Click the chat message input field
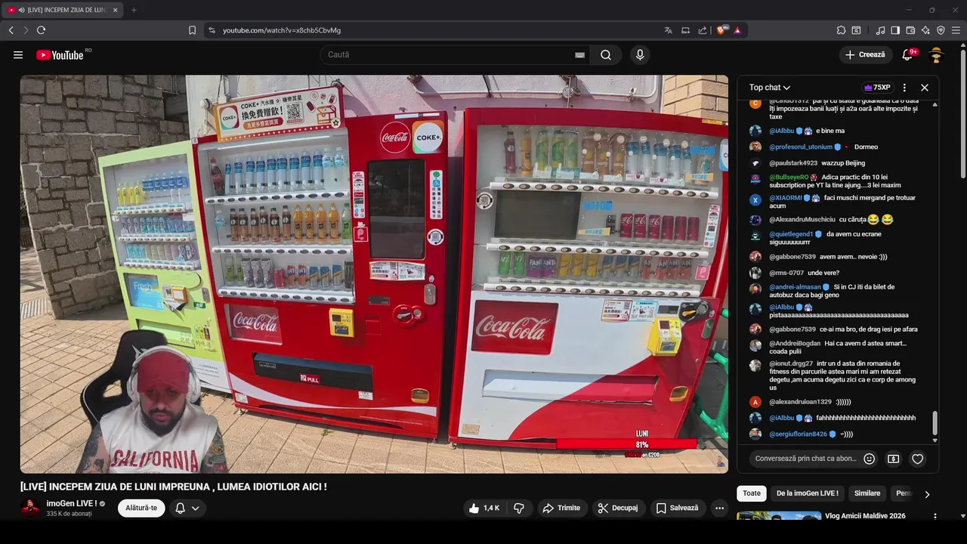967x544 pixels. pos(805,459)
